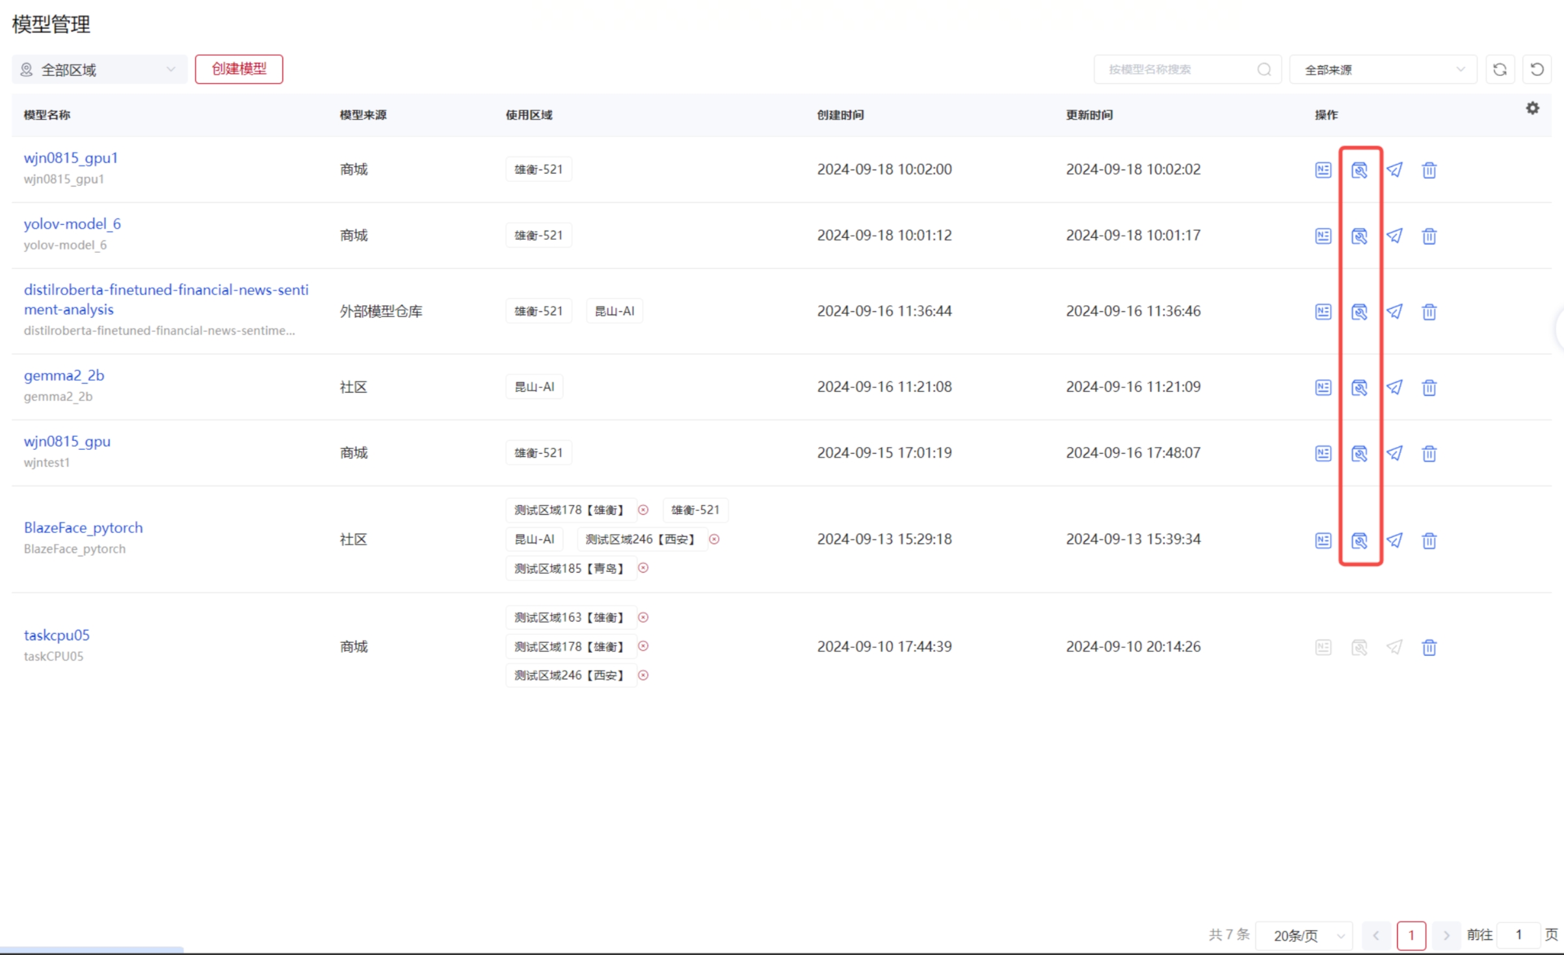The image size is (1564, 955).
Task: Click the reset arrow icon at top right
Action: tap(1537, 70)
